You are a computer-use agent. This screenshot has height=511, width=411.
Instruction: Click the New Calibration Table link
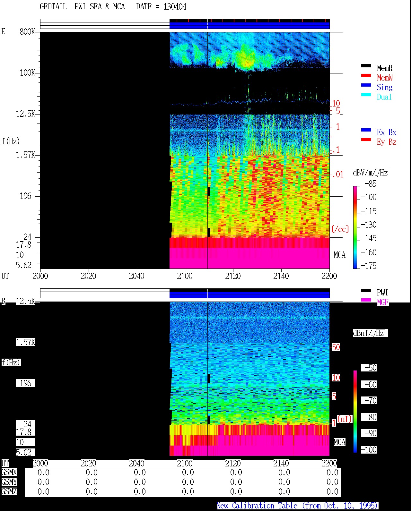coord(297,506)
